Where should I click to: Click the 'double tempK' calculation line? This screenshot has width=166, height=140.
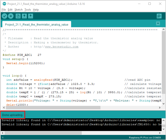64,92
